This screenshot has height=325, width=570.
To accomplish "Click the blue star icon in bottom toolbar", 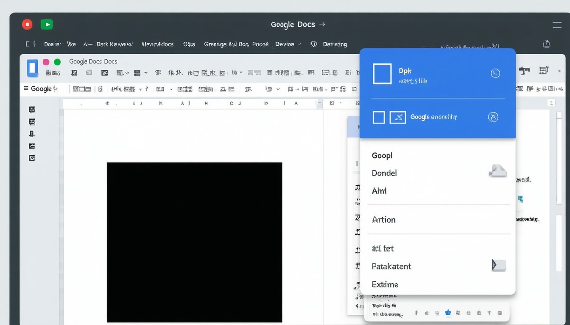I will click(x=448, y=313).
